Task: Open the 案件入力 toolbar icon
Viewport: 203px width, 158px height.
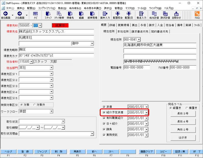Action: pyautogui.click(x=105, y=15)
